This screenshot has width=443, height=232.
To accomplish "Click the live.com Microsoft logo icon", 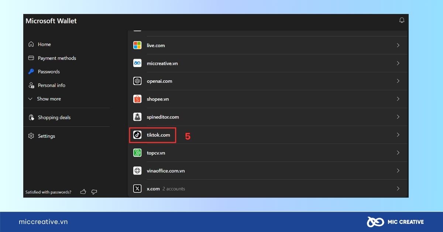I will tap(137, 45).
